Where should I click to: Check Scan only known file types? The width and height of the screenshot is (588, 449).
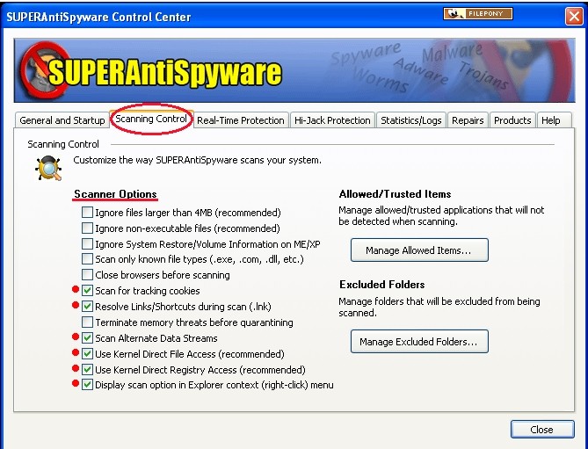[87, 259]
